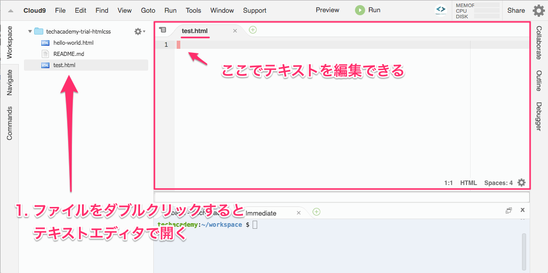This screenshot has width=548, height=273.
Task: Click the green Run play icon
Action: click(360, 10)
